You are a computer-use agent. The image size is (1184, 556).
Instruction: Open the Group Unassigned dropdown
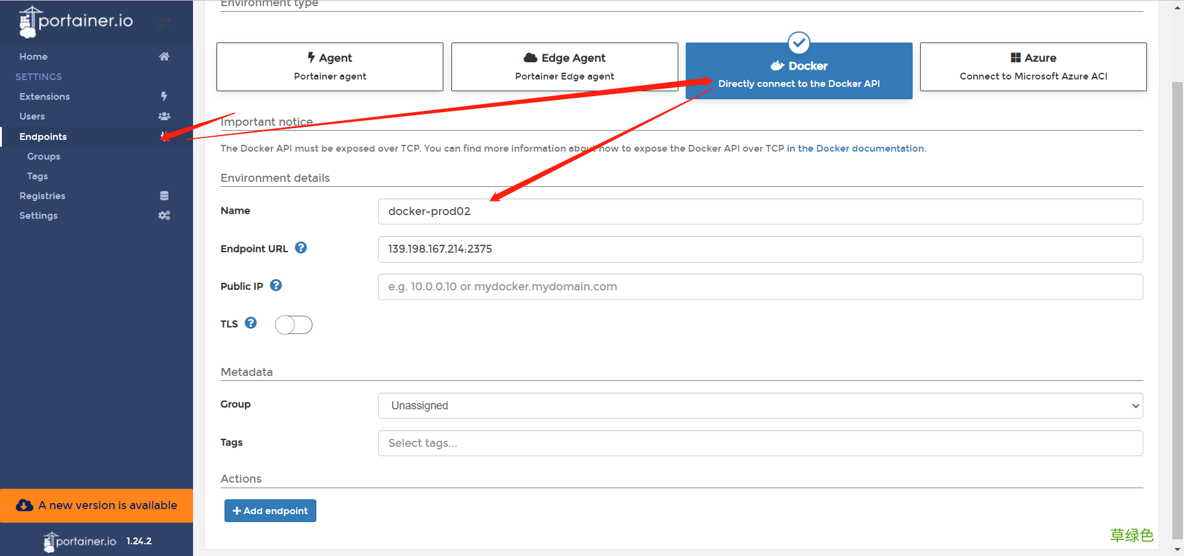point(760,406)
